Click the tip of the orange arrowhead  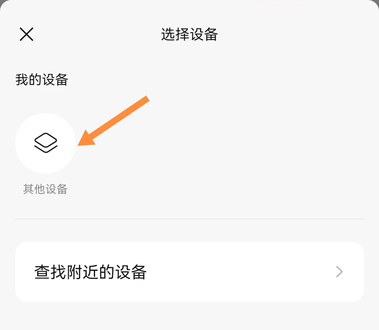[79, 145]
